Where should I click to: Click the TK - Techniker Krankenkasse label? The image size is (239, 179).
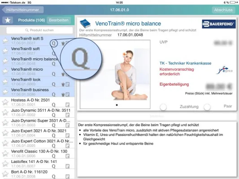(185, 63)
